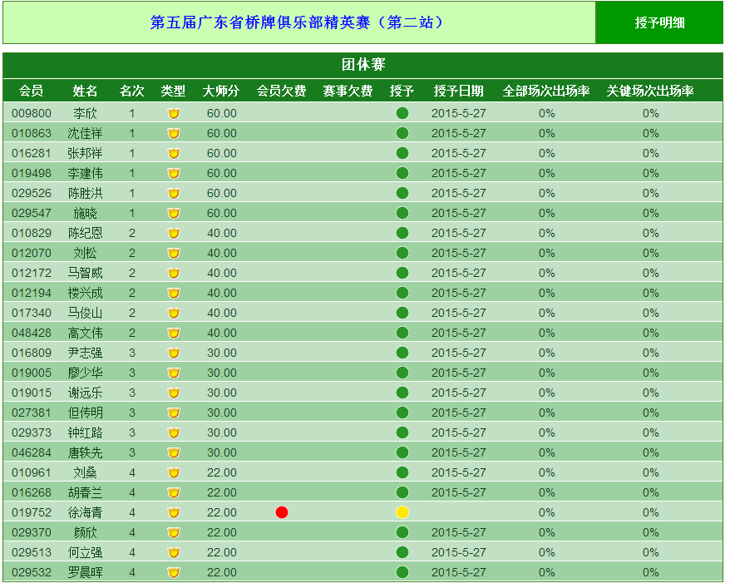Click the yellow award status dot for 徐海青
Screen dimensions: 730x588
point(402,512)
